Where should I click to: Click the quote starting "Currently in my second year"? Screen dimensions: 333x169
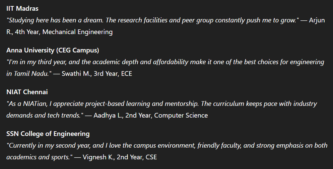coord(167,146)
